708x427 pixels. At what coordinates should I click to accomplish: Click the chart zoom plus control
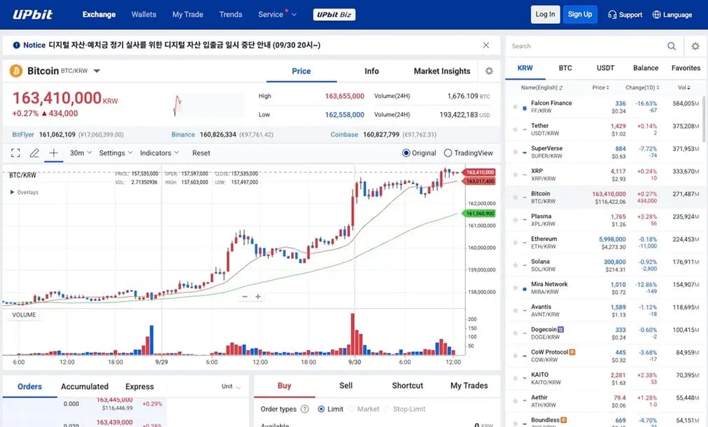tap(258, 297)
